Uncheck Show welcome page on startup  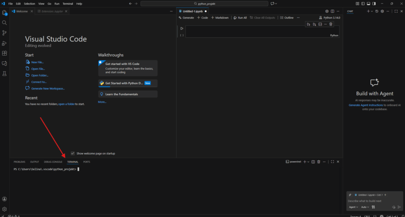(x=73, y=153)
